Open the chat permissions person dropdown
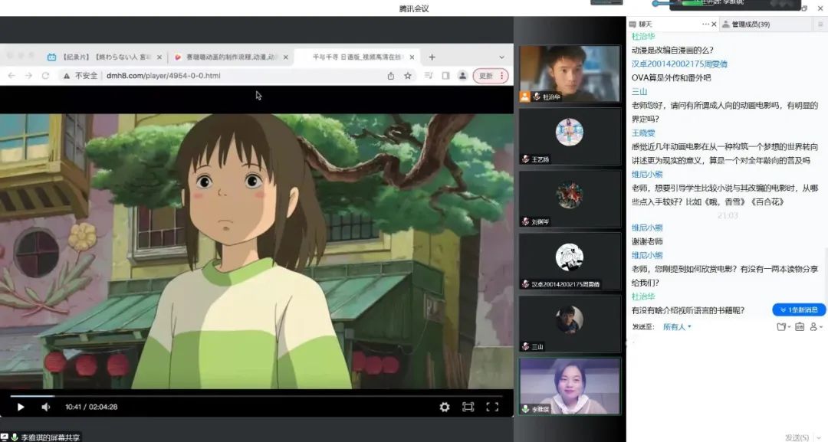828x442 pixels. (x=815, y=327)
